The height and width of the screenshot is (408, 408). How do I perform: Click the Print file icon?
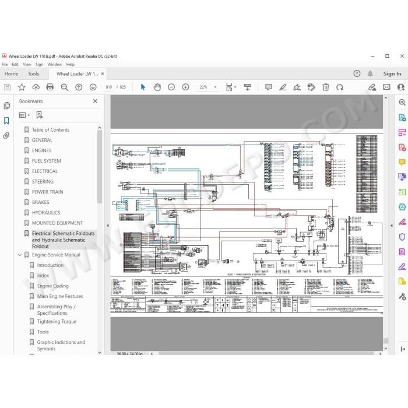coord(50,87)
